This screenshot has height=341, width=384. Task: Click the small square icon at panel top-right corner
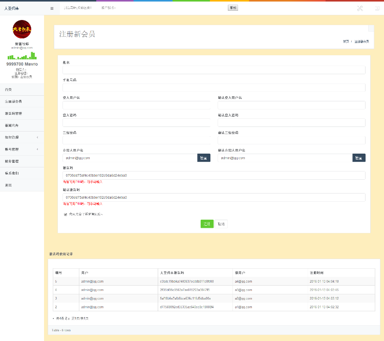click(x=371, y=29)
